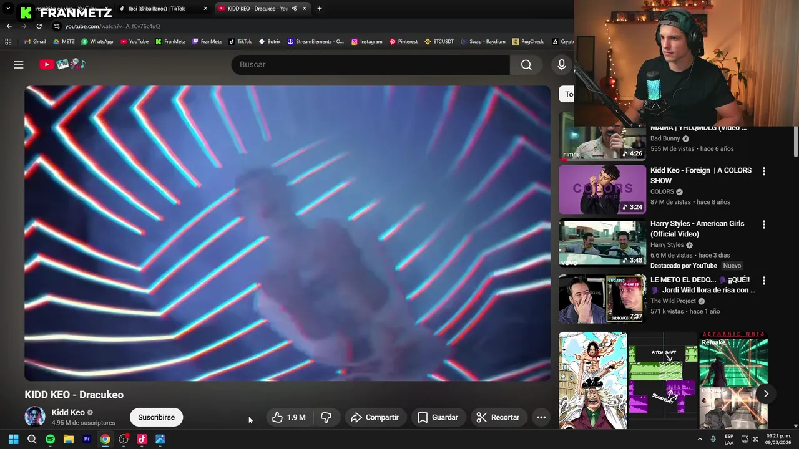This screenshot has width=799, height=449.
Task: View site information icon in address bar
Action: click(57, 26)
